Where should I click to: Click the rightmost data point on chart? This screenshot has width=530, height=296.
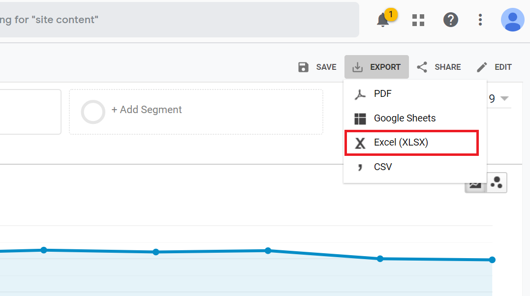point(492,260)
